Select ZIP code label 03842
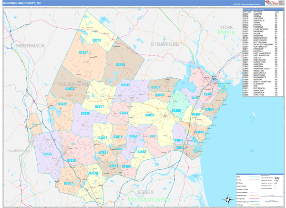286x208 pixels. [x=200, y=132]
